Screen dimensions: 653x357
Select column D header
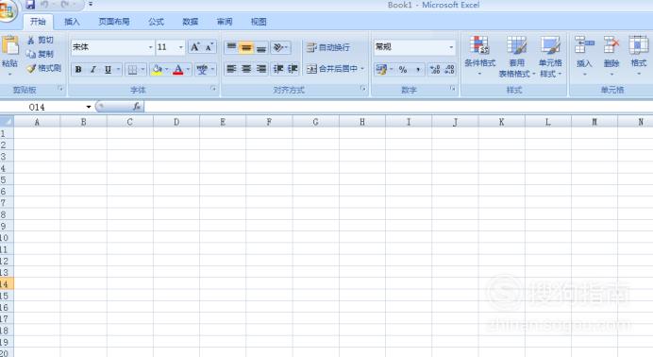[176, 122]
